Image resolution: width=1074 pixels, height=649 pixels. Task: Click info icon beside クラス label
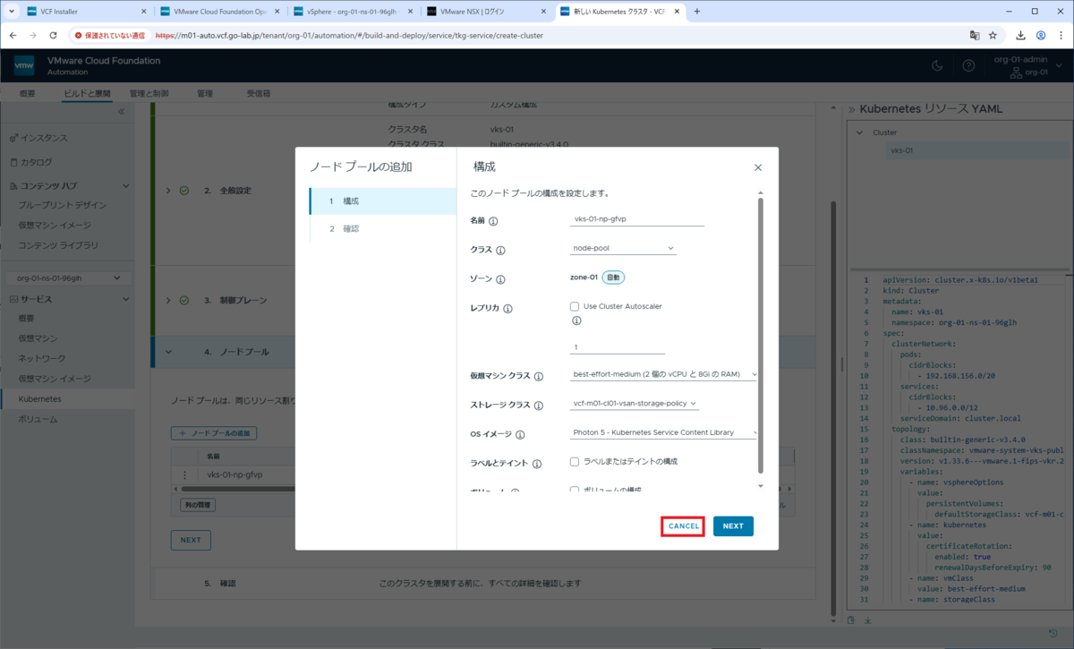tap(500, 251)
